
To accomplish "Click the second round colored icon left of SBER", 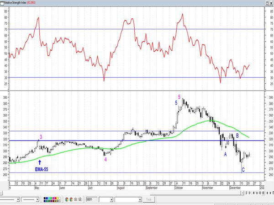I will click(x=71, y=200).
